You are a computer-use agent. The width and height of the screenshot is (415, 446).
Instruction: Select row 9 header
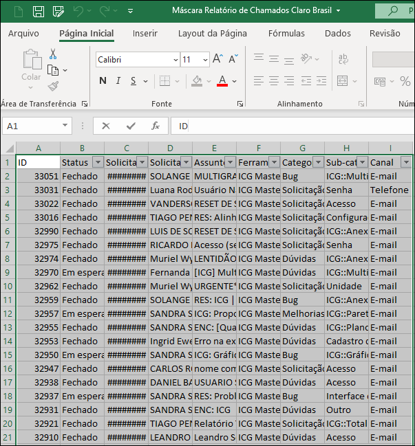[8, 273]
